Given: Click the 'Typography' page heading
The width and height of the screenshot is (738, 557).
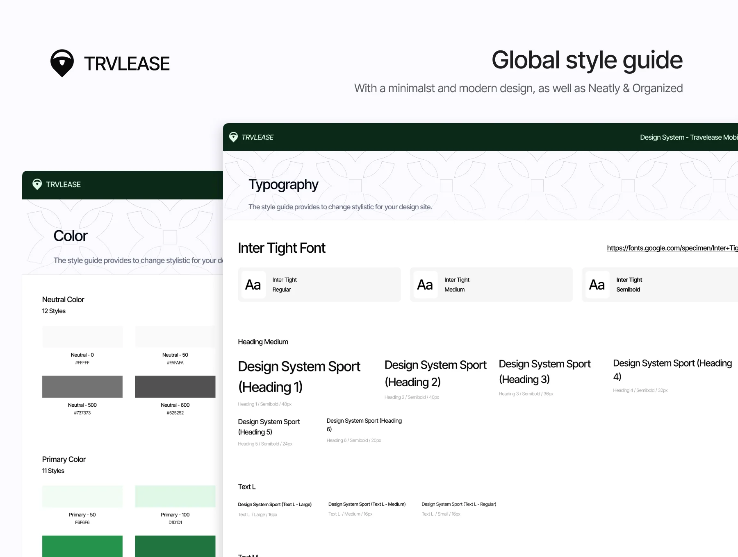Looking at the screenshot, I should point(283,185).
